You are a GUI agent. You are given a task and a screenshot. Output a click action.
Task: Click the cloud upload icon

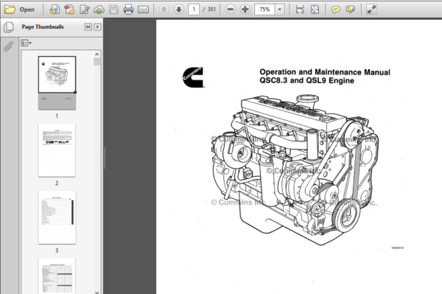coord(99,10)
